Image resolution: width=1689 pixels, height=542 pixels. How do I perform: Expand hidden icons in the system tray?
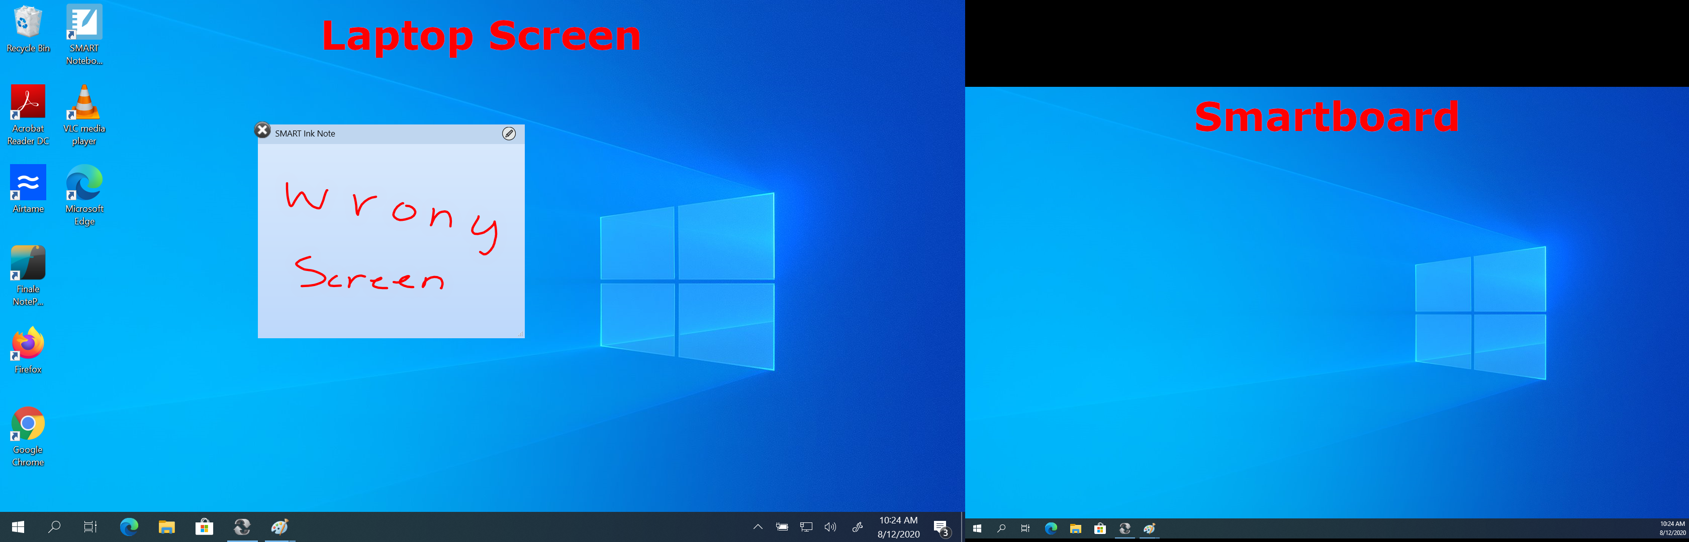tap(758, 527)
